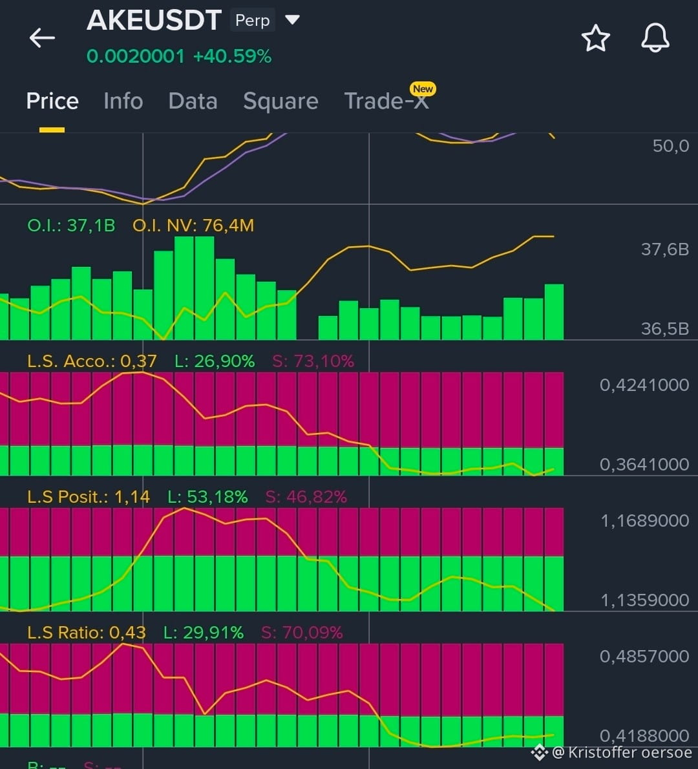Select the Price tab
The image size is (698, 769).
click(x=52, y=101)
